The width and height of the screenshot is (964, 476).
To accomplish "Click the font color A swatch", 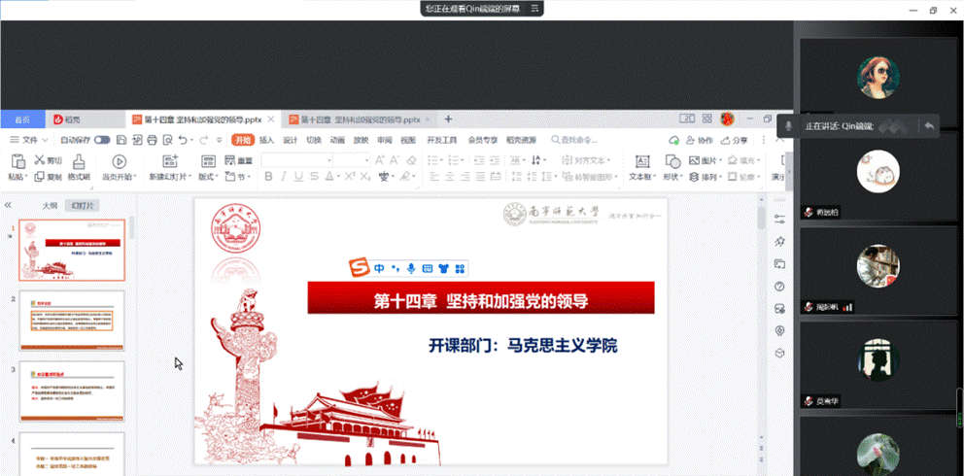I will click(x=328, y=177).
